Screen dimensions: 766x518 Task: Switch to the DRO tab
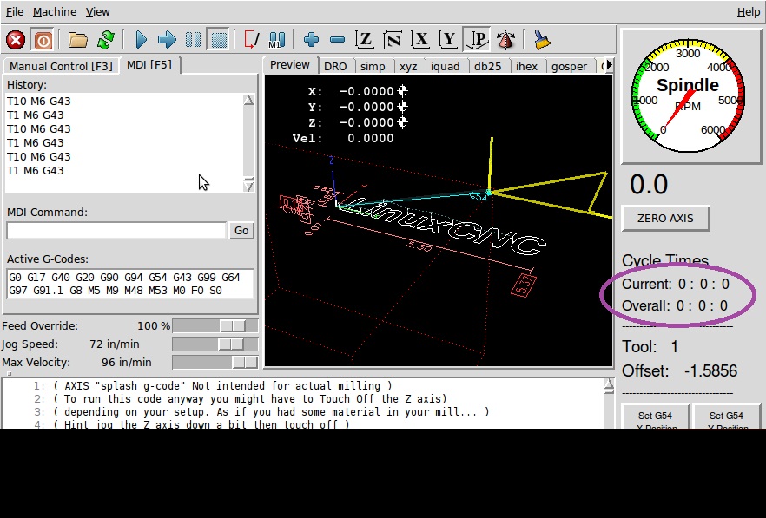click(335, 66)
